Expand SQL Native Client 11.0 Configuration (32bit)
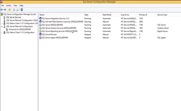 (2, 23)
